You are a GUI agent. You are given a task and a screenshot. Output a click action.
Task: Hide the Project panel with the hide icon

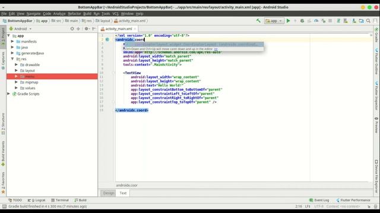tap(94, 29)
